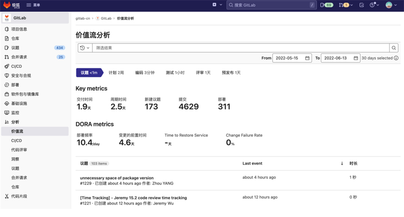Open the hamburger 菜单 menu
Screen dimensions: 404x217
[33, 5]
